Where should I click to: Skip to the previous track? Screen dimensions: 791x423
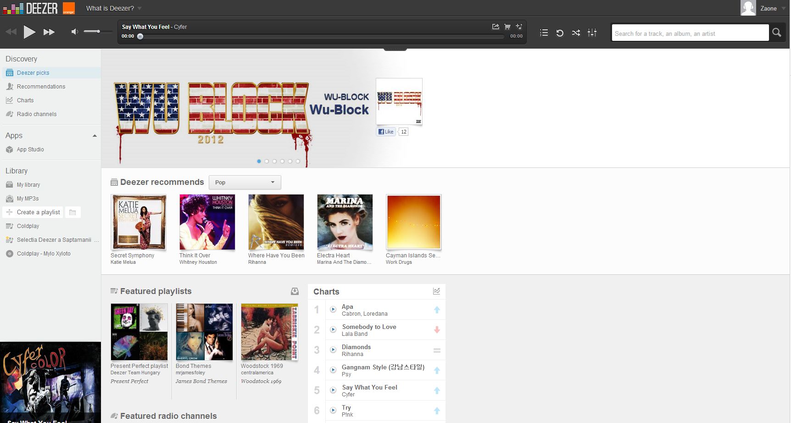11,32
